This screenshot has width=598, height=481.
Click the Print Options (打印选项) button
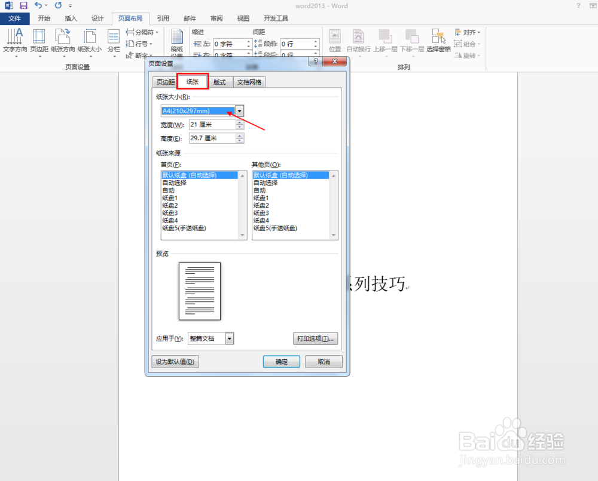(x=315, y=339)
